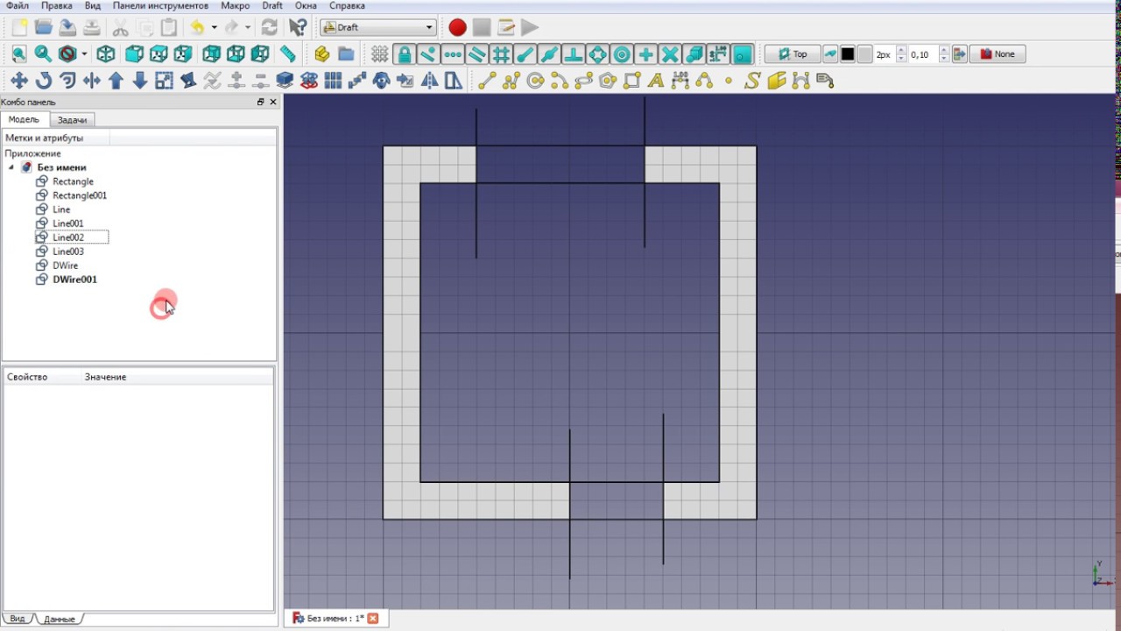
Task: Click the What's This help icon
Action: pyautogui.click(x=298, y=27)
